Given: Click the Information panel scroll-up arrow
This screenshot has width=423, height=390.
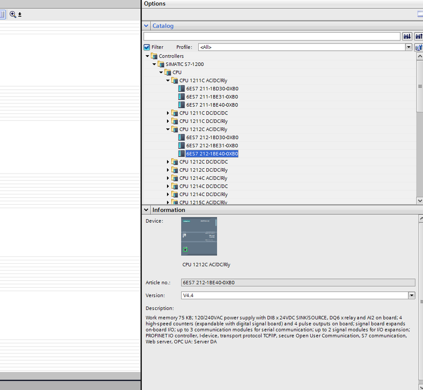Looking at the screenshot, I should point(421,218).
